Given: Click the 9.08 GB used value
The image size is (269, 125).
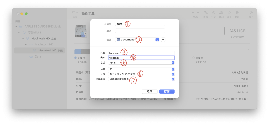Looking at the screenshot, I should click(82, 62).
